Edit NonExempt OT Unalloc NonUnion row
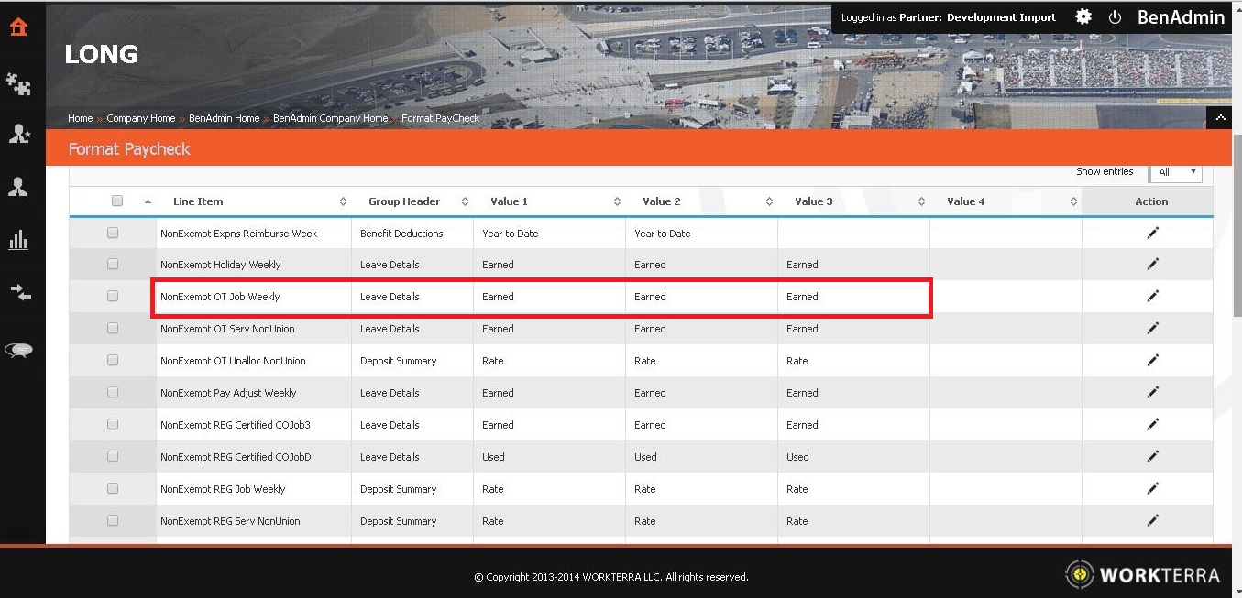 (1152, 360)
